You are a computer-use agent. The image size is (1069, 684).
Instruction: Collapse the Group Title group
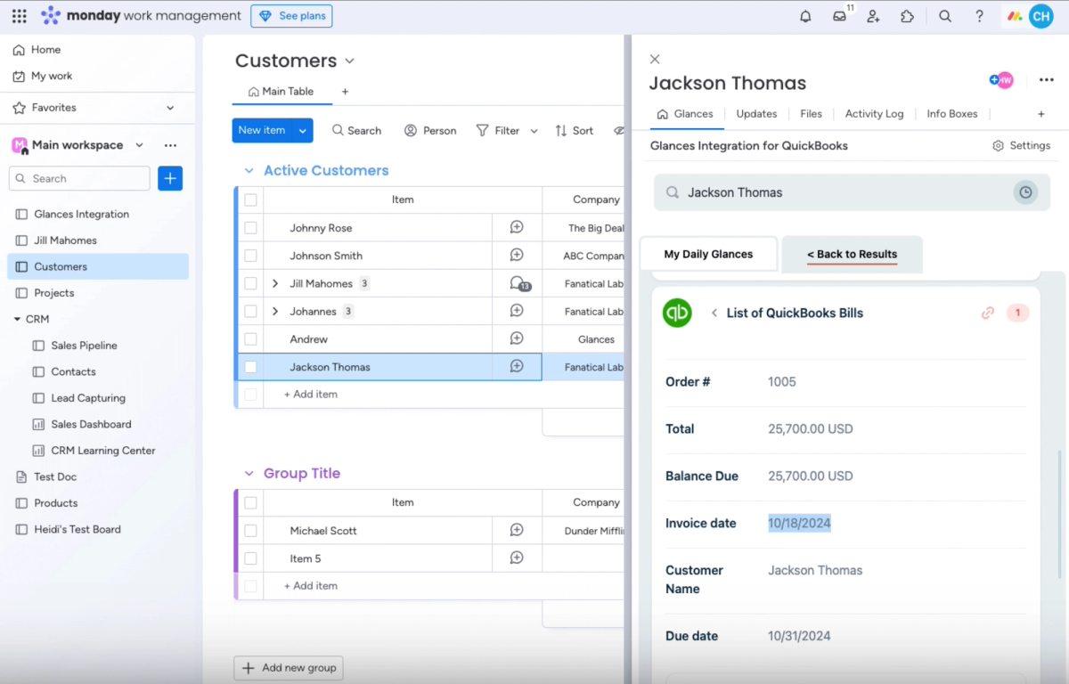tap(249, 473)
